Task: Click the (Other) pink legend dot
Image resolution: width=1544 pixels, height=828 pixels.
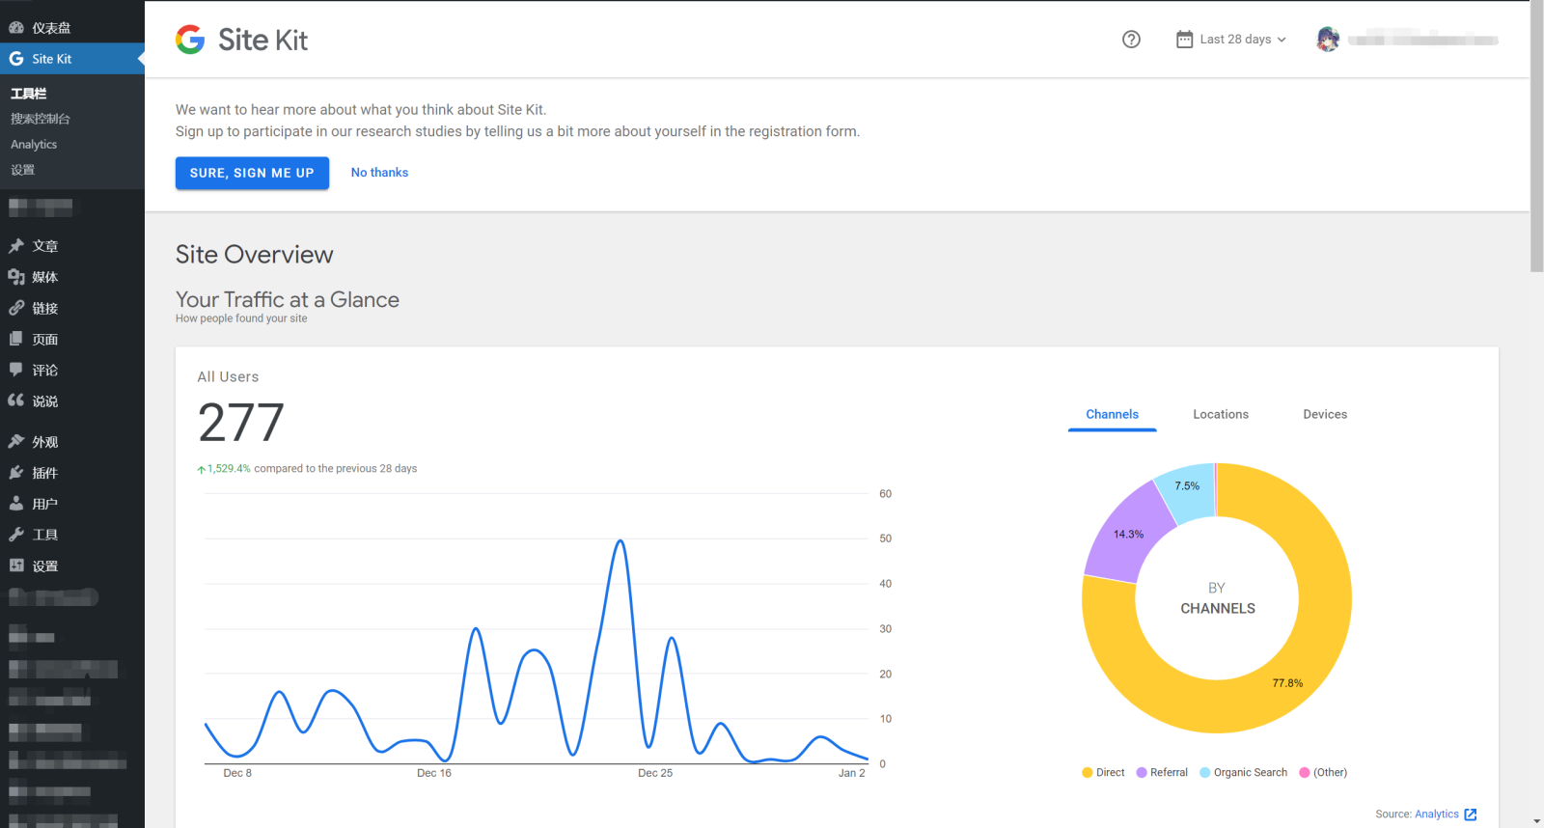Action: coord(1305,773)
